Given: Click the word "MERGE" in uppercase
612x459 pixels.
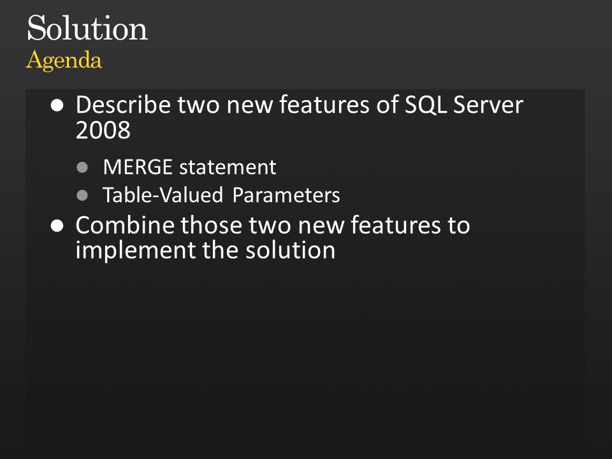Looking at the screenshot, I should 138,167.
